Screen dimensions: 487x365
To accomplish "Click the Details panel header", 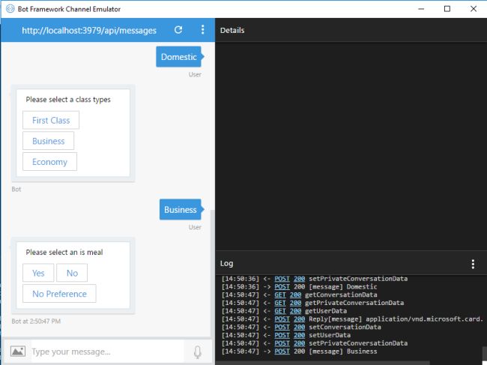I will (232, 31).
